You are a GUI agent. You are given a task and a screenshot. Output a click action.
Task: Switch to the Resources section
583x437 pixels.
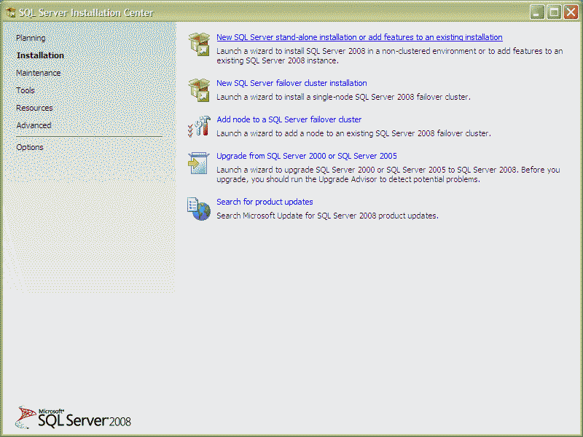pyautogui.click(x=34, y=108)
